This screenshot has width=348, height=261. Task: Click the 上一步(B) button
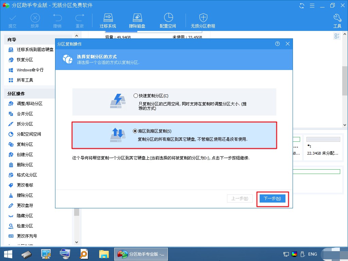pyautogui.click(x=240, y=198)
